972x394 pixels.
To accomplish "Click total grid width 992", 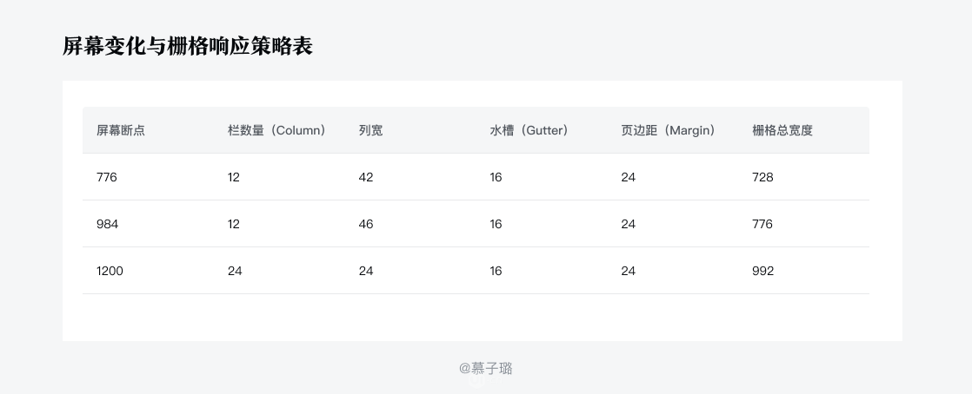I will point(763,271).
